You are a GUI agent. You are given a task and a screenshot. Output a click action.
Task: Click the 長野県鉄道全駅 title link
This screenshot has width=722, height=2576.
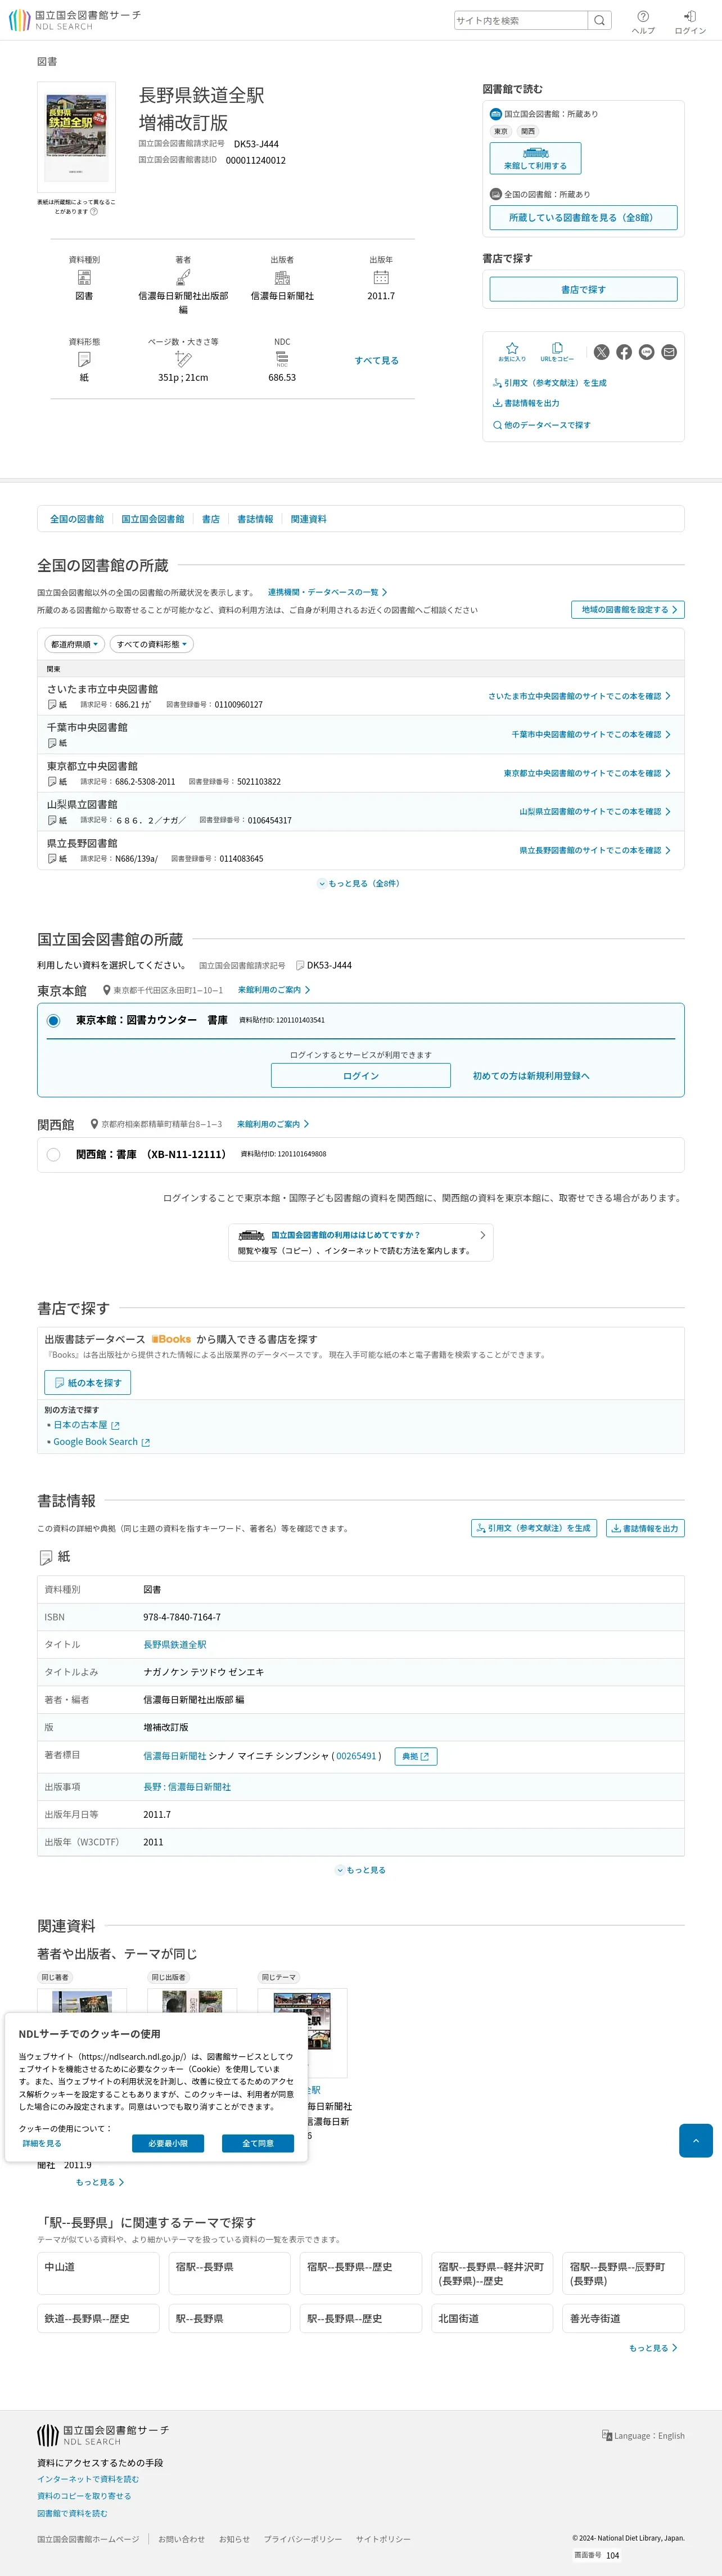[x=175, y=1645]
